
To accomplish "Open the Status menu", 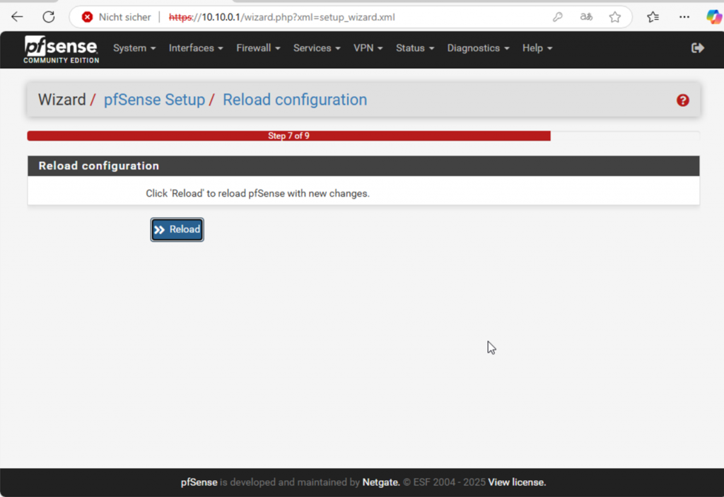I will coord(414,48).
